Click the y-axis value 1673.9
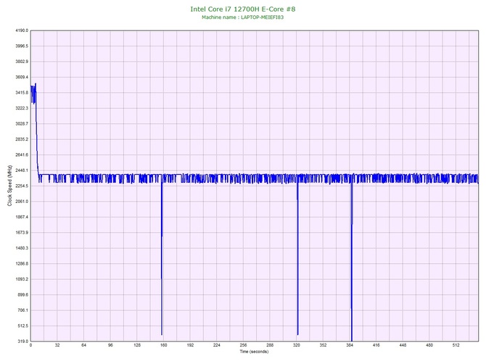 point(22,232)
